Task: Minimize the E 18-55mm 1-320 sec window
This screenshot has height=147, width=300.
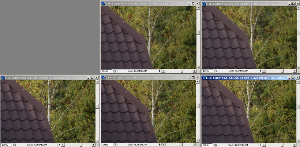Action: tap(289, 78)
